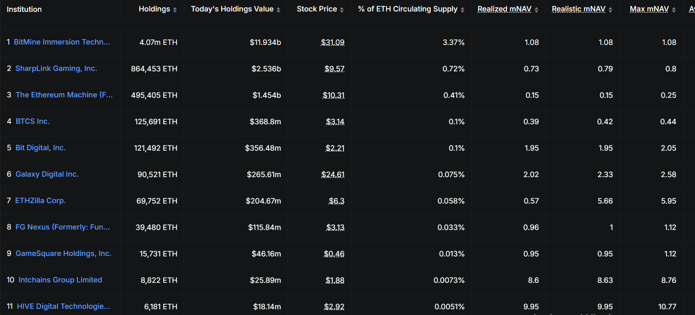This screenshot has width=695, height=315.
Task: Click sort icon next to Today's Holdings Value
Action: click(278, 10)
